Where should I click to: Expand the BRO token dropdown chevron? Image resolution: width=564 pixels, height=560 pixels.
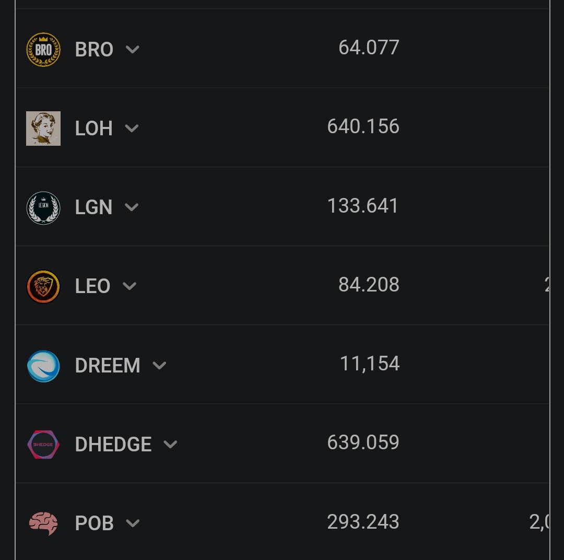(132, 49)
